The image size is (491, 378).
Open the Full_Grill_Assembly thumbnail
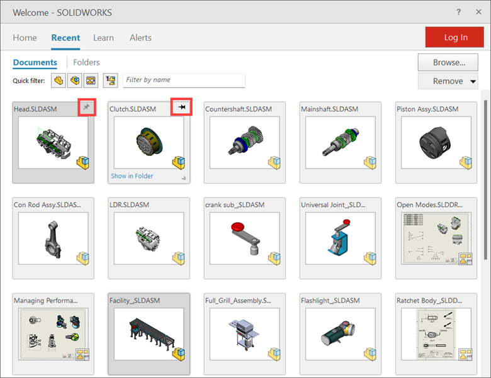pos(245,334)
